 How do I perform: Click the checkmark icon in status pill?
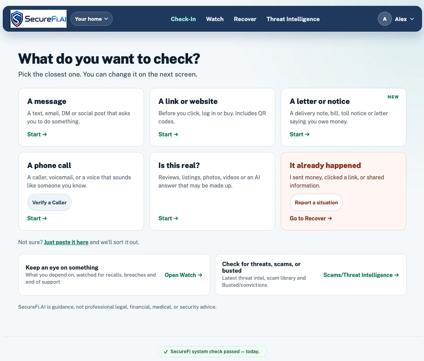tap(166, 352)
